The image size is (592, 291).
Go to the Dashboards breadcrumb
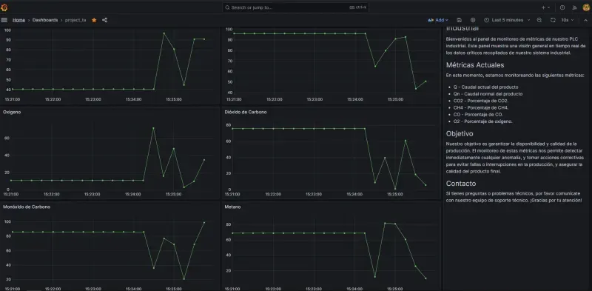tap(45, 20)
